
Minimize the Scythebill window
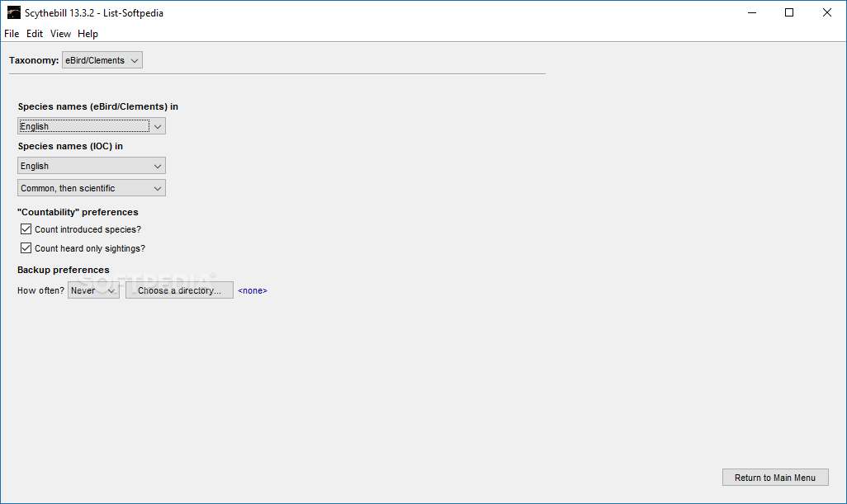(x=751, y=12)
